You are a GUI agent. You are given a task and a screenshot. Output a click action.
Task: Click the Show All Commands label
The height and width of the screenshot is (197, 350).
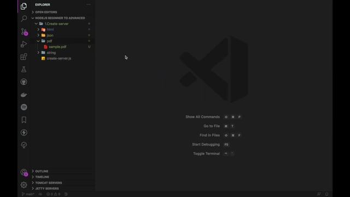(202, 117)
